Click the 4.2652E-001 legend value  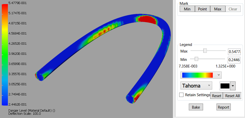pos(17,44)
